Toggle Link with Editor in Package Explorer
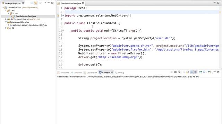 click(x=35, y=3)
